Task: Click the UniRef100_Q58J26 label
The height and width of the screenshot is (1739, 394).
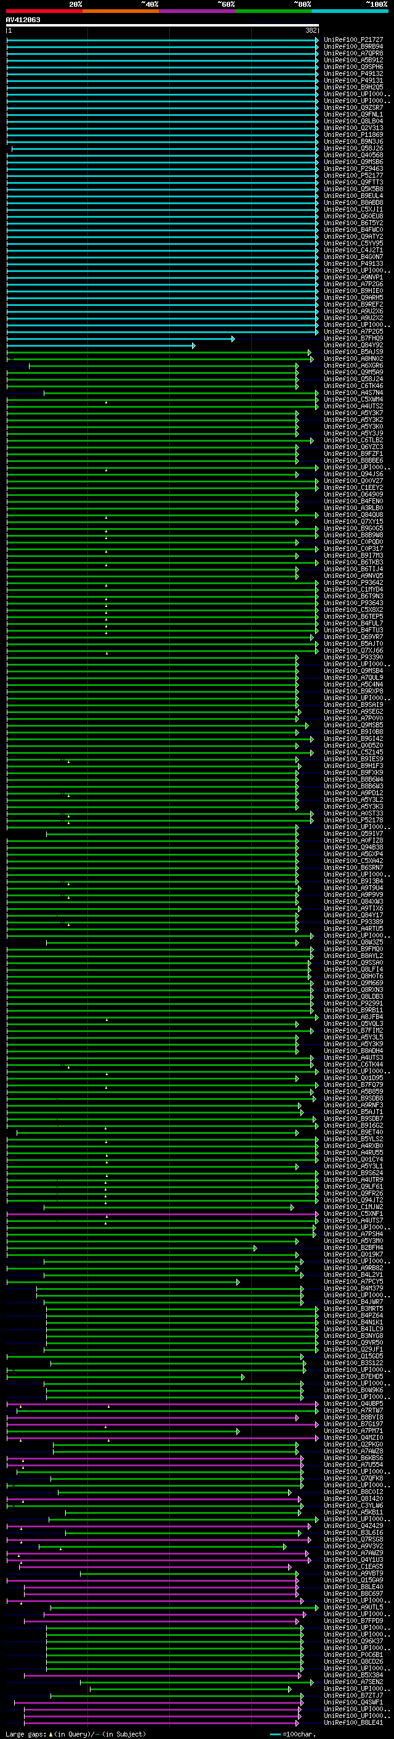Action: pyautogui.click(x=353, y=149)
